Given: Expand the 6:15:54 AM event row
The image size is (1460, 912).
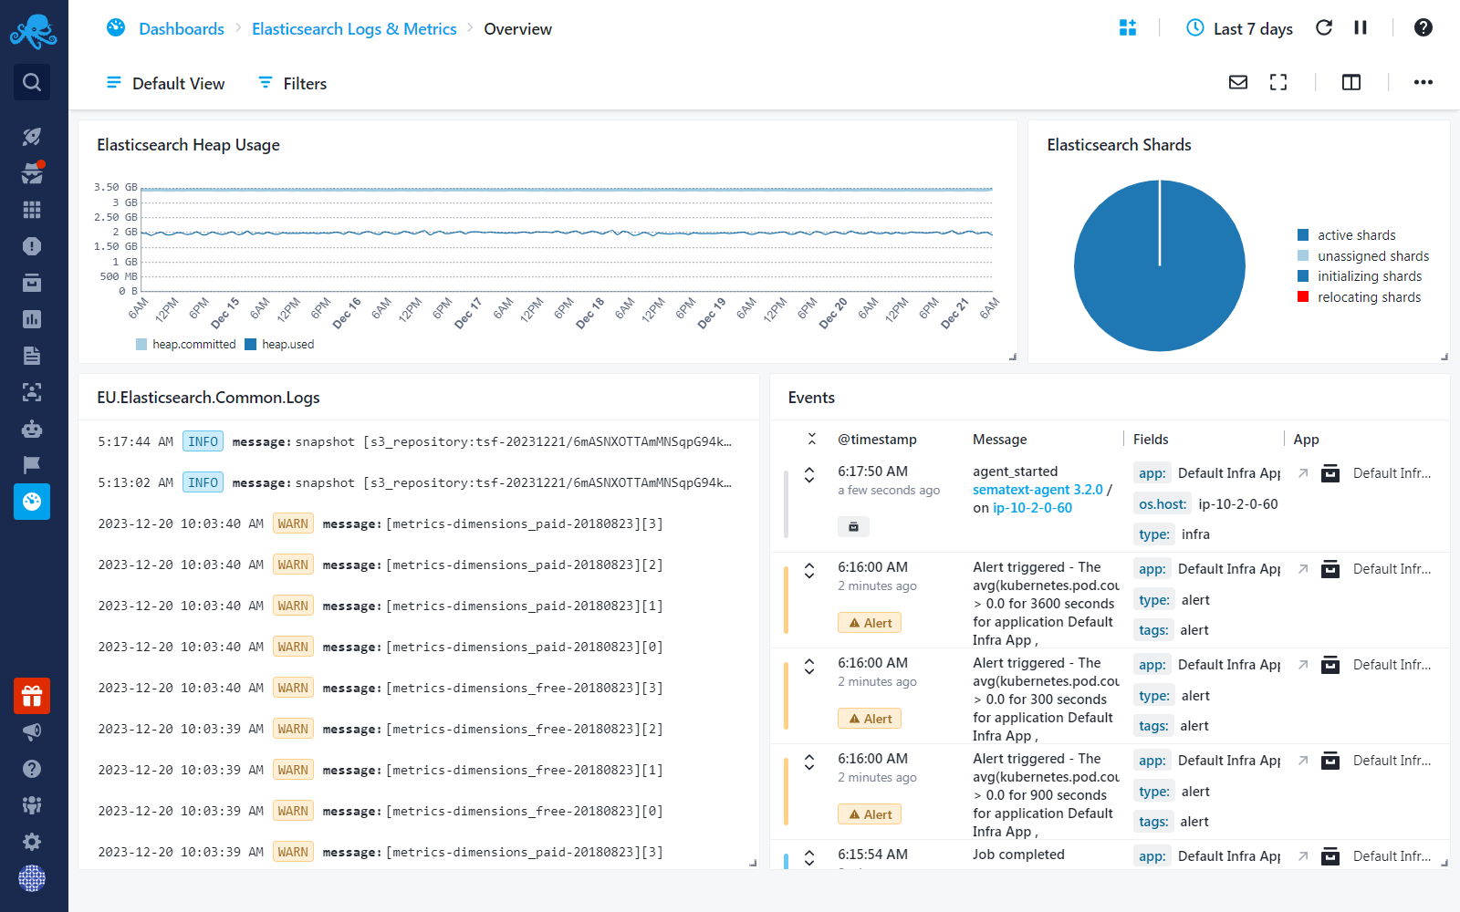Looking at the screenshot, I should (x=809, y=857).
